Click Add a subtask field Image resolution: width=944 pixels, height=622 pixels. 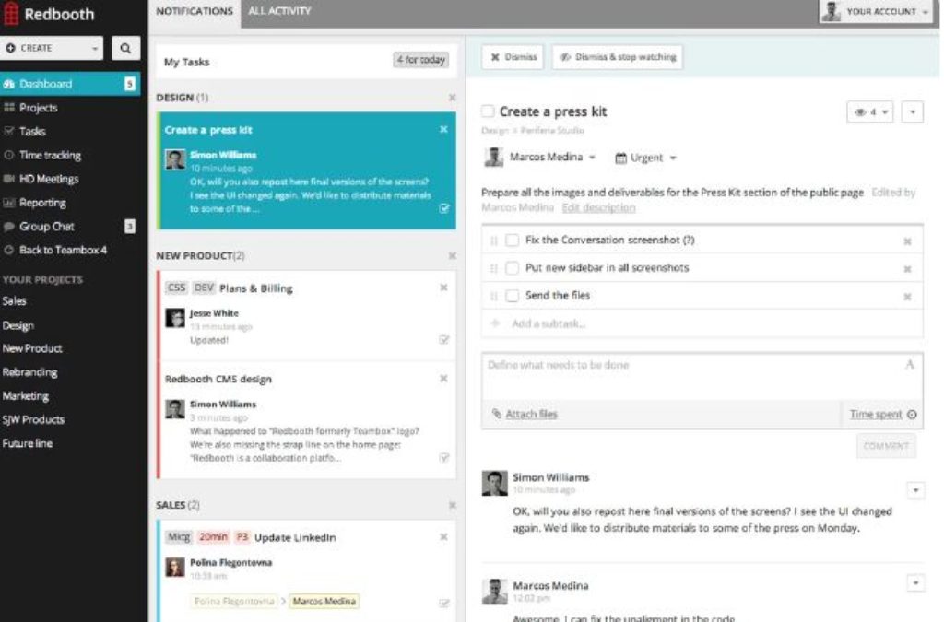tap(702, 323)
